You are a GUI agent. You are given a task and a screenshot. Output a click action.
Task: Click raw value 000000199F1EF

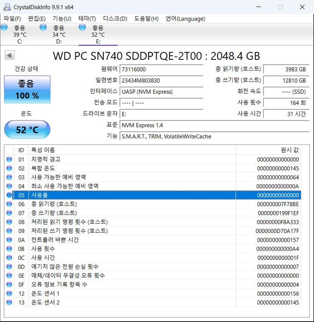pos(278,213)
